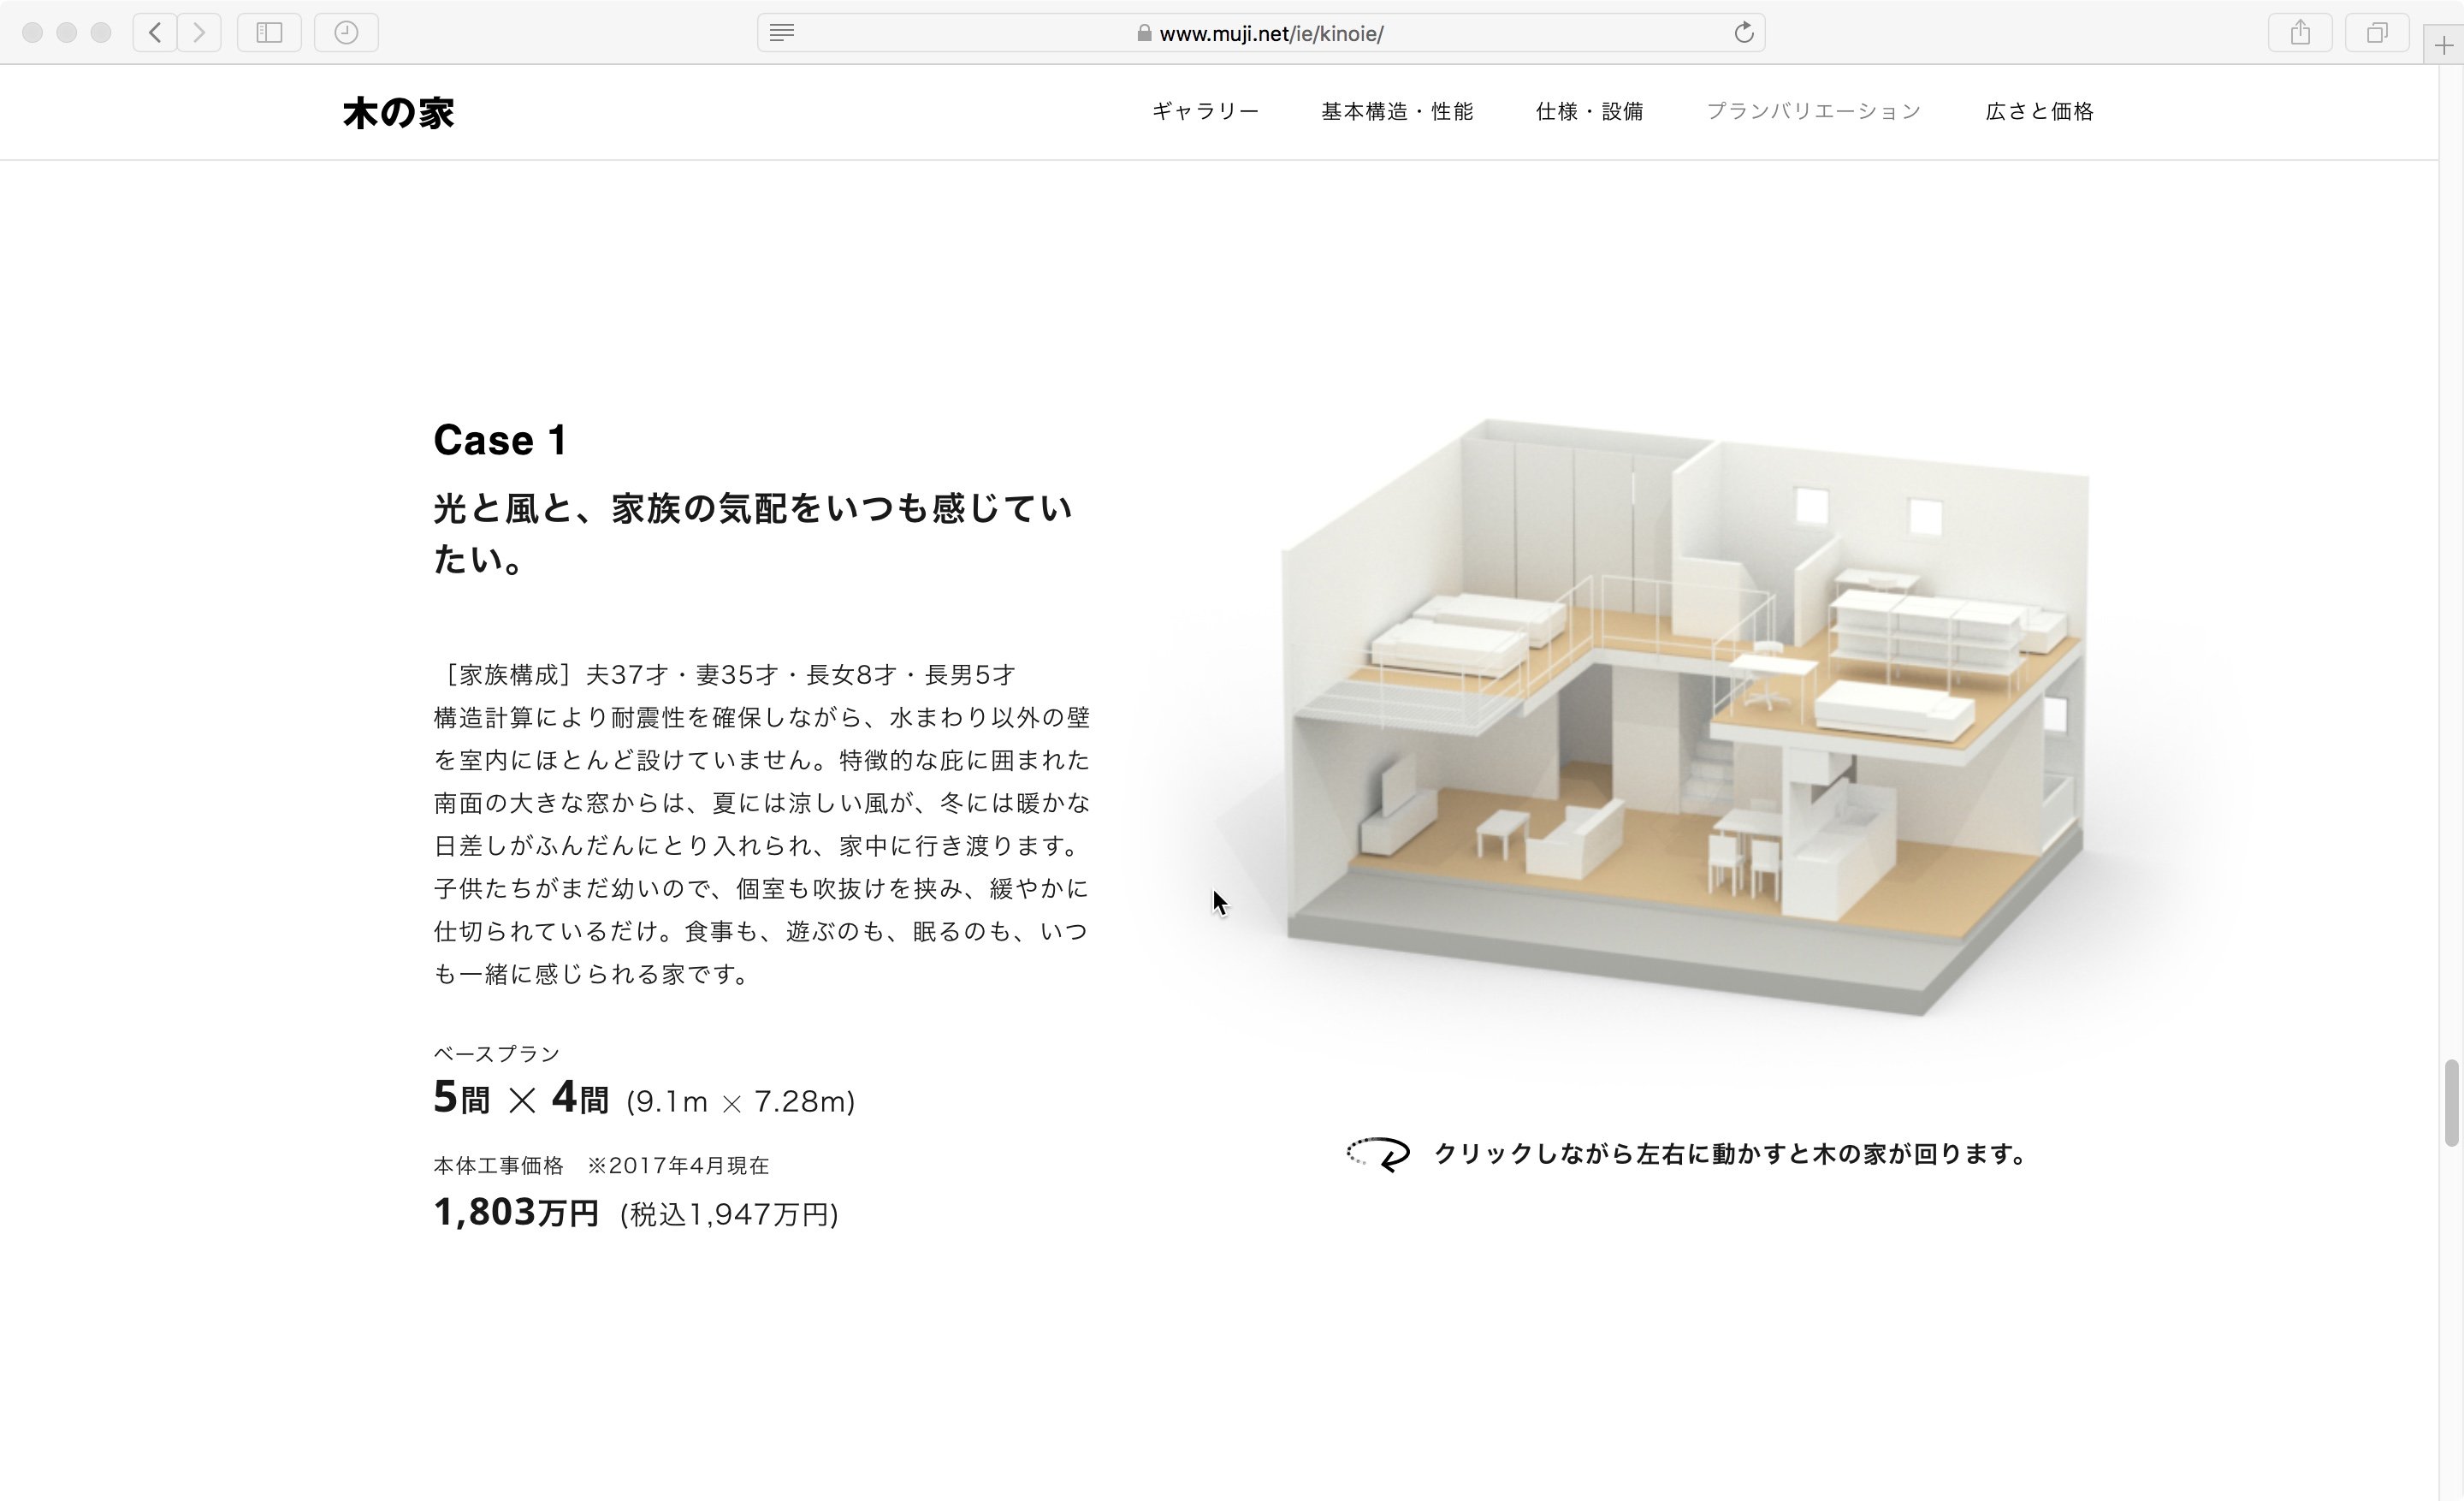Click inside the address bar URL field
The image size is (2464, 1501).
(x=1271, y=32)
